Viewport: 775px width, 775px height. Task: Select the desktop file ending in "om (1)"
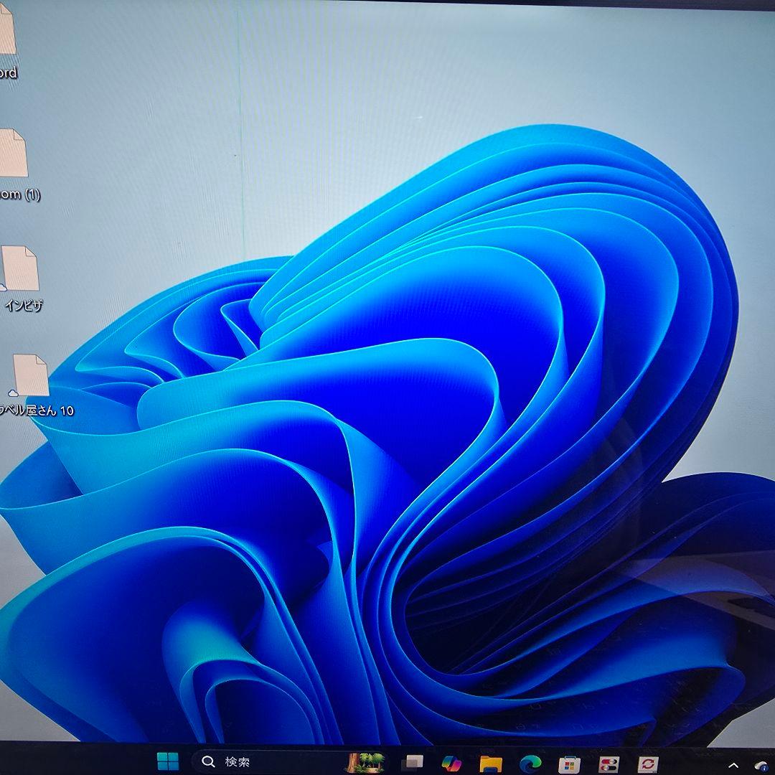pos(13,154)
